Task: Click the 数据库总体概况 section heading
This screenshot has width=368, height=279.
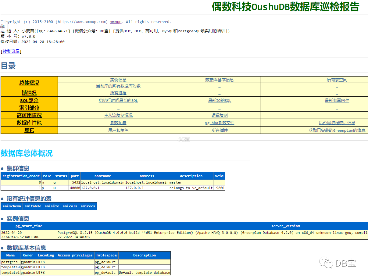Action: click(27, 153)
